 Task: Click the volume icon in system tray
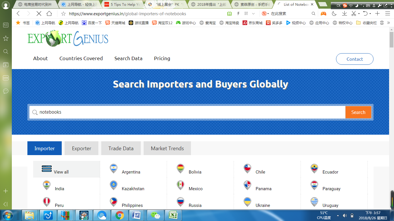coord(345,216)
